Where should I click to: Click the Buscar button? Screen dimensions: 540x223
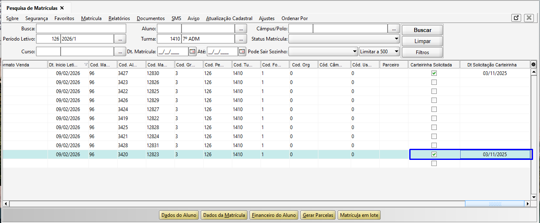(422, 30)
